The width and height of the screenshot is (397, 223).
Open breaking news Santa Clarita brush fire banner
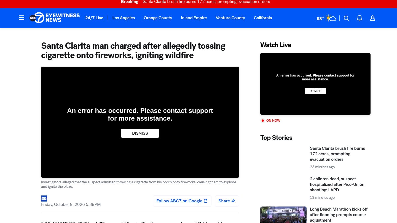pos(206,2)
